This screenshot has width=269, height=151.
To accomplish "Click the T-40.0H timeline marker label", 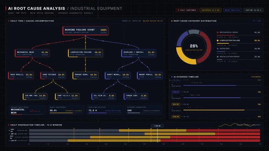I will click(x=157, y=126).
